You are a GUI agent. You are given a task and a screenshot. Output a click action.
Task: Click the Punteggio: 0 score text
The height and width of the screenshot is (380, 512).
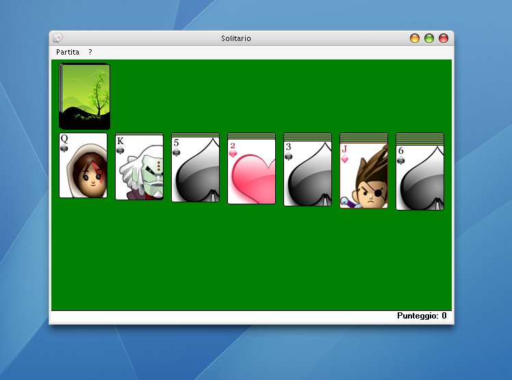[422, 316]
